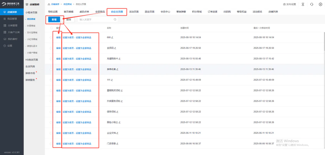This screenshot has height=155, width=325.
Task: Click the blue 新增 button
Action: [54, 19]
